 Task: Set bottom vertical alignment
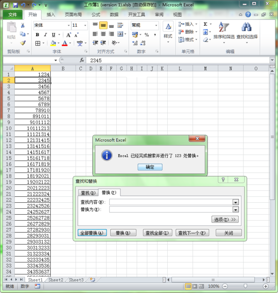coord(111,25)
